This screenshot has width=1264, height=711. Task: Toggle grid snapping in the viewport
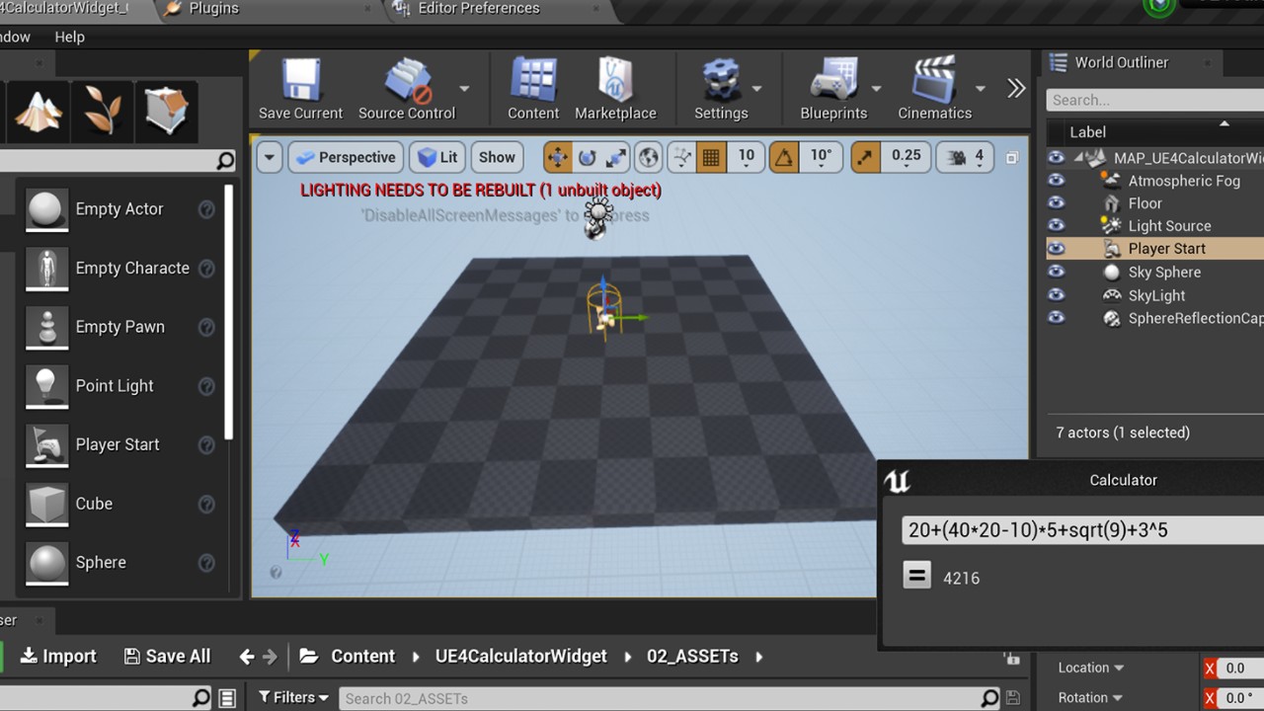coord(711,157)
